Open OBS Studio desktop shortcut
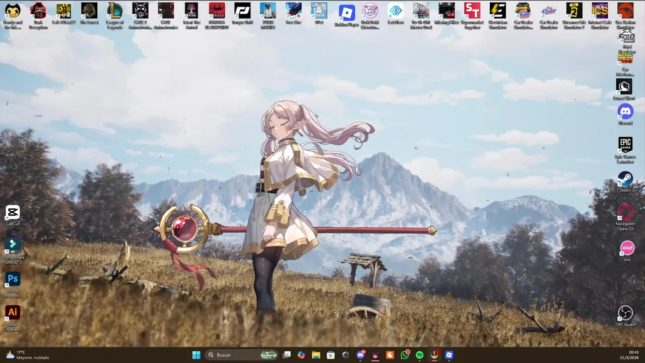The height and width of the screenshot is (363, 645). (x=625, y=316)
